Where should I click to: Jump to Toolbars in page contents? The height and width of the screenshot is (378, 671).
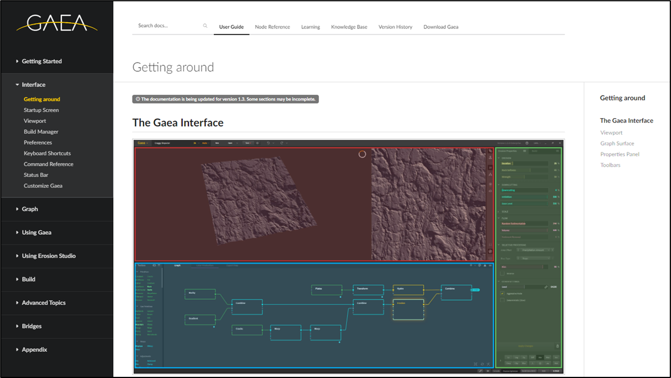pos(610,165)
